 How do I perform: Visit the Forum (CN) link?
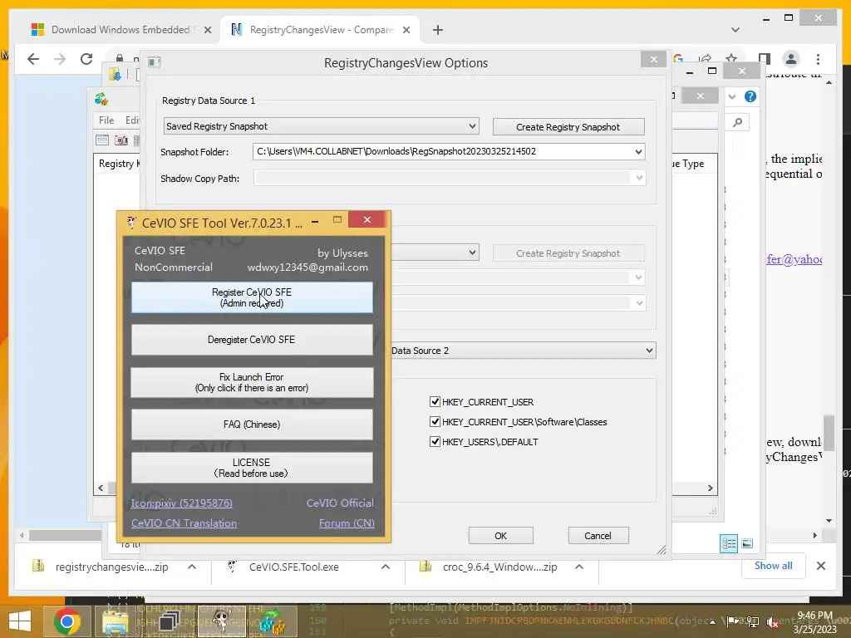347,523
